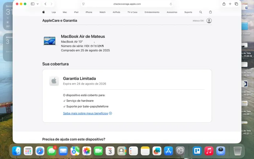Open the account profile avatar icon

tap(209, 21)
